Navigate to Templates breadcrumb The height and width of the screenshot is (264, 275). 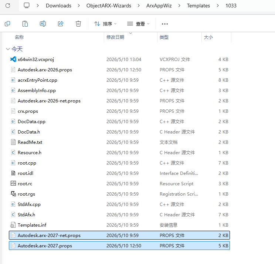[198, 6]
